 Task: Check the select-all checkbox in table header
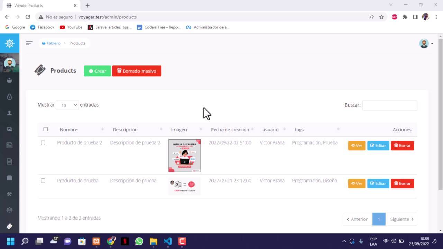45,129
